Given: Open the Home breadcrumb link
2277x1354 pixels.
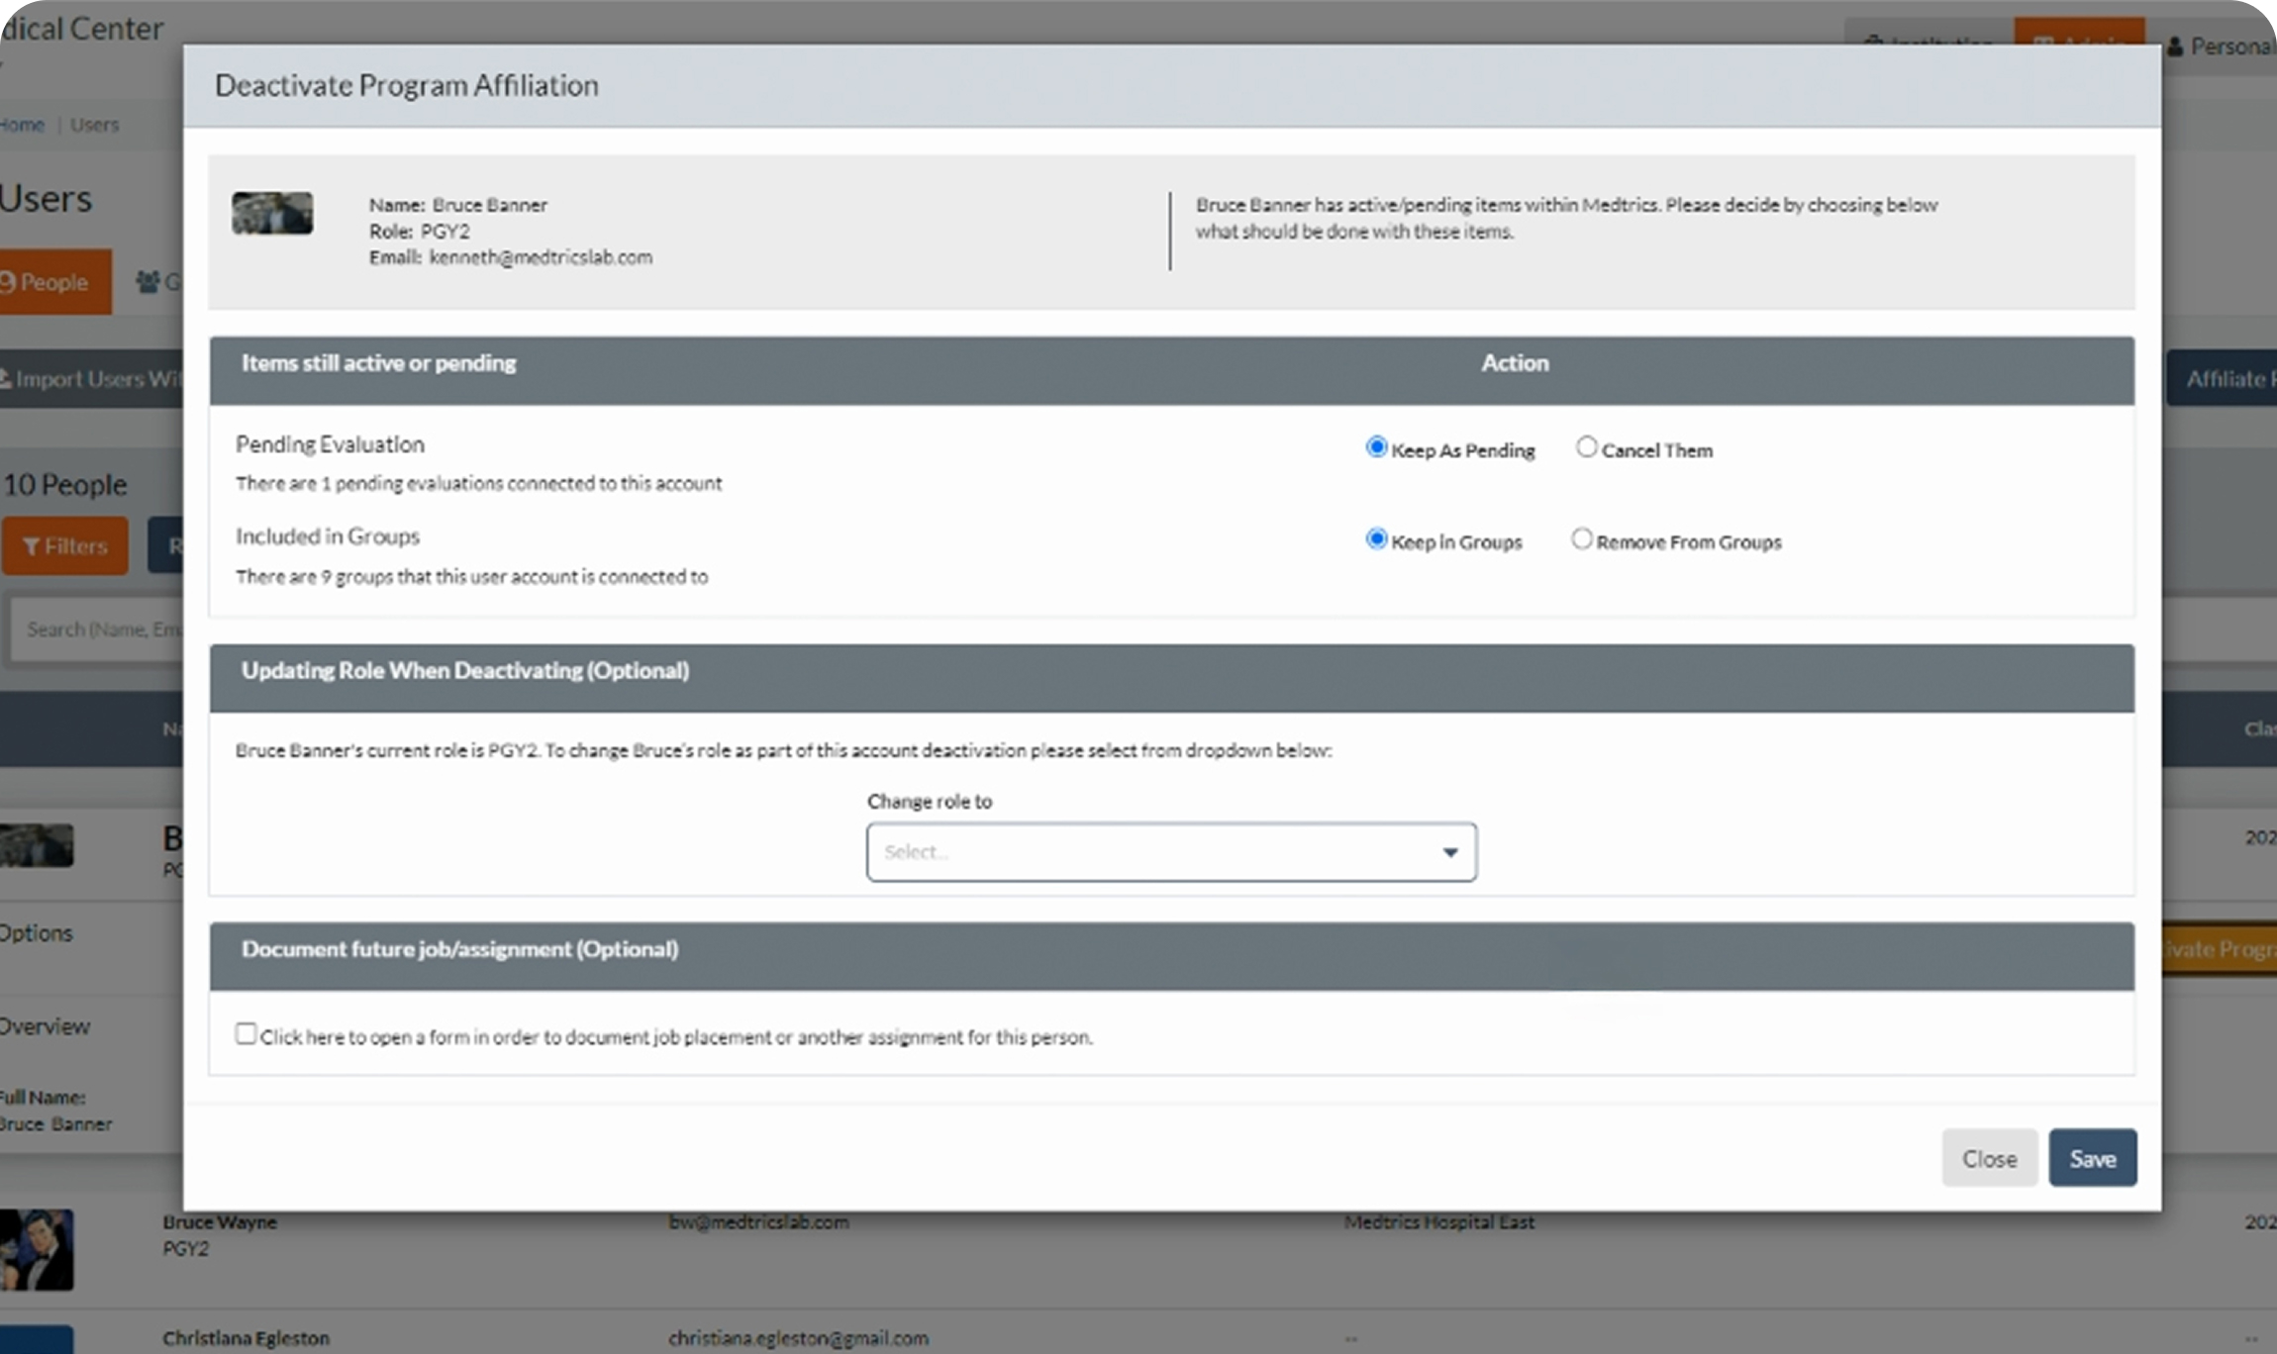Looking at the screenshot, I should (x=22, y=125).
